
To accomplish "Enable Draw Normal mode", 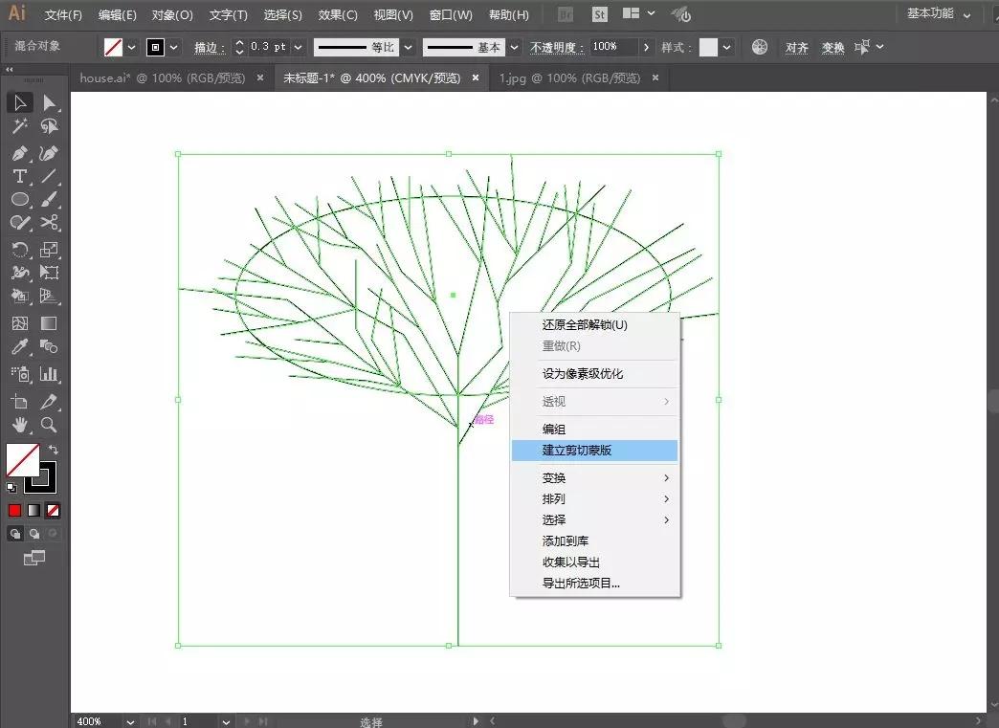I will (15, 534).
